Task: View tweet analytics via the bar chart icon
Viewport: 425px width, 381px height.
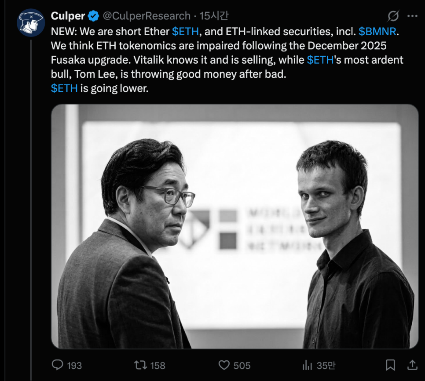Action: point(307,365)
